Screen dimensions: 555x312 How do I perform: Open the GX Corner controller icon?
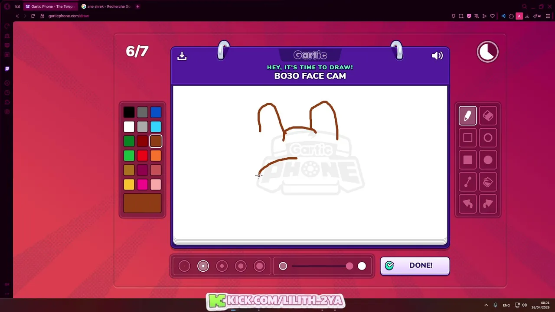click(18, 6)
